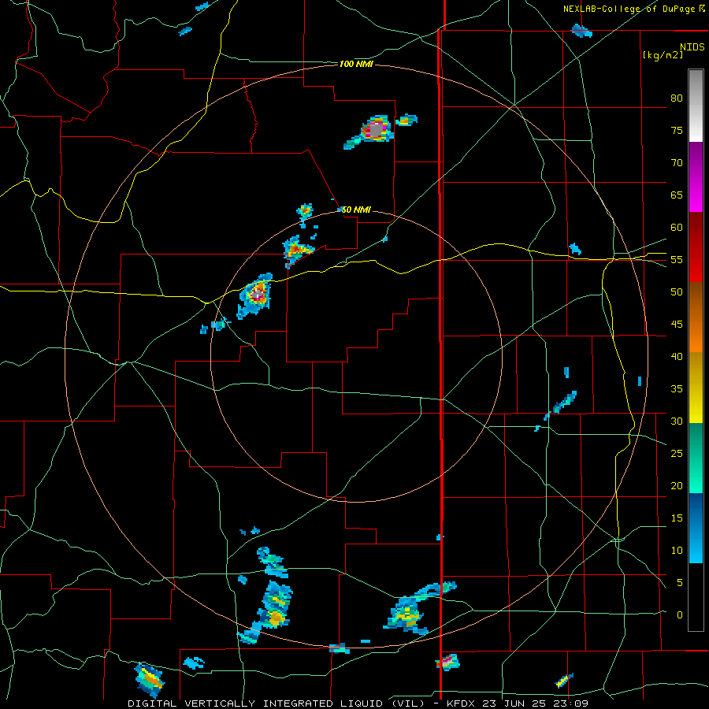Click the 65 value on the scale

pyautogui.click(x=677, y=195)
